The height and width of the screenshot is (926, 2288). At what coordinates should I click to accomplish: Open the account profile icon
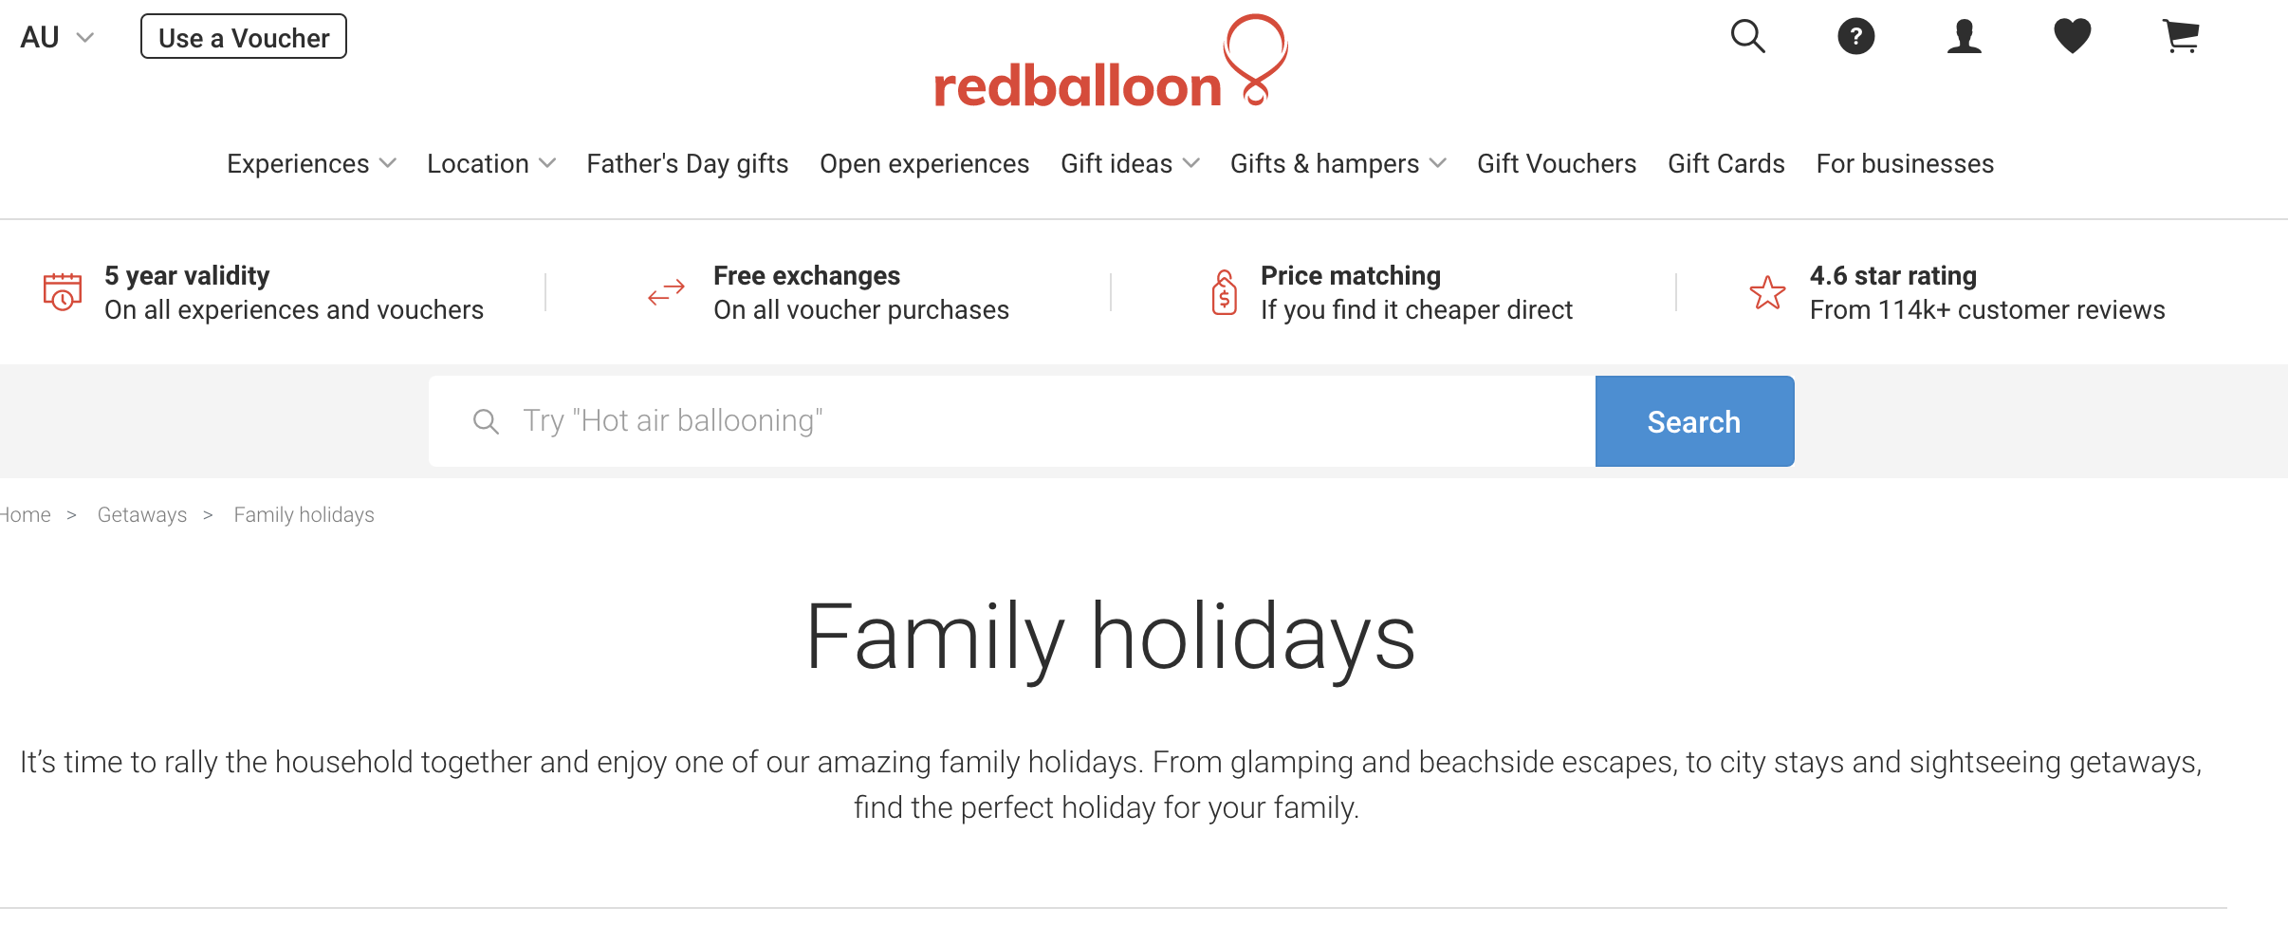(1964, 36)
